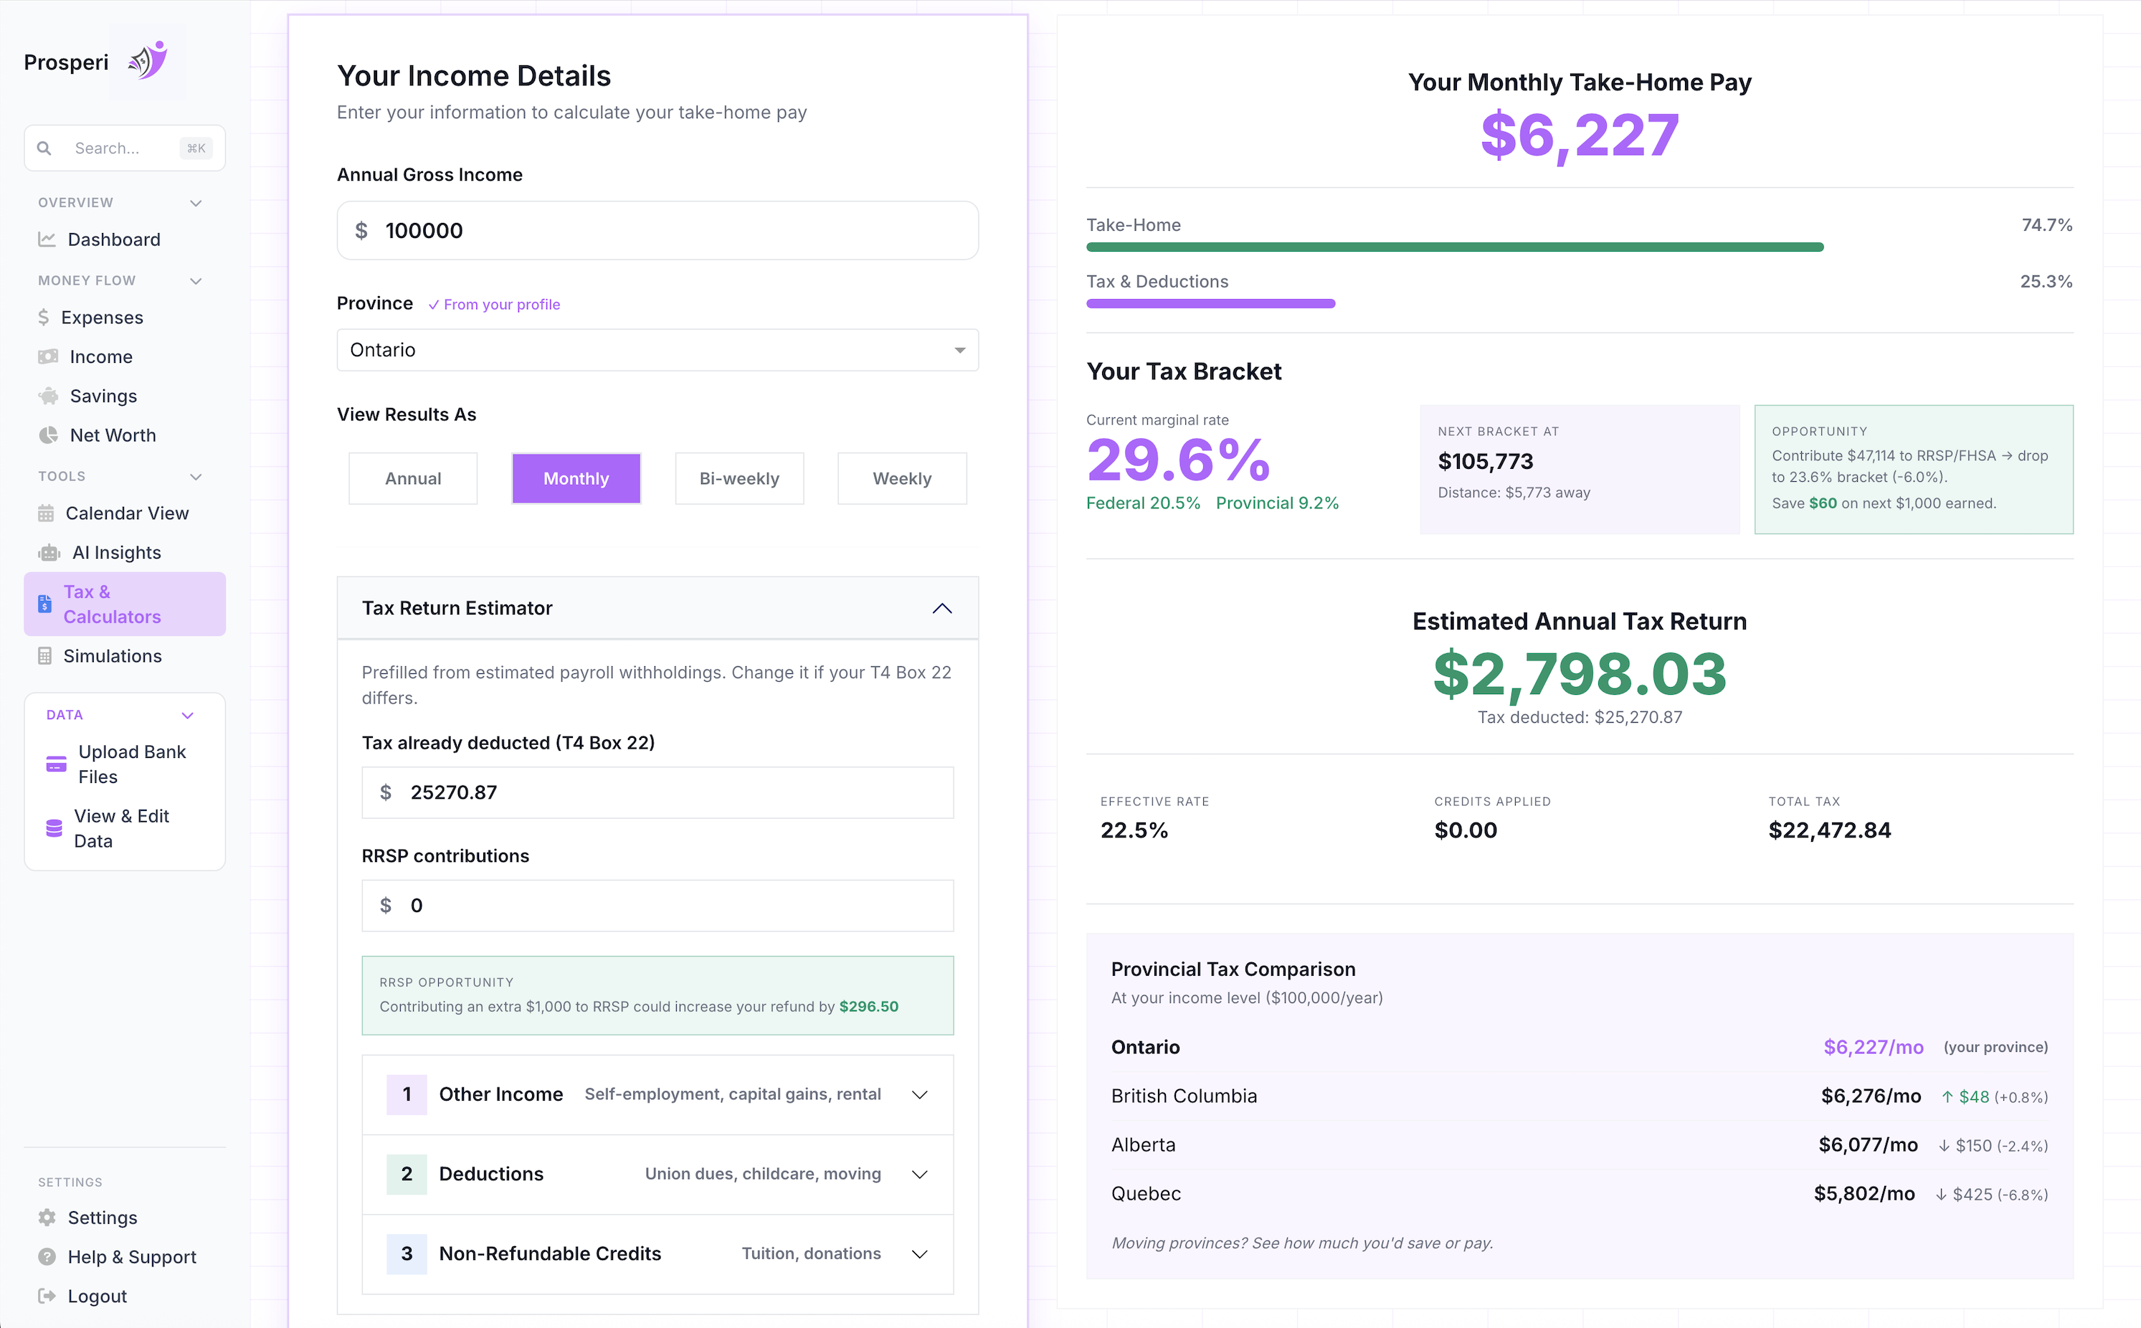Viewport: 2141px width, 1328px height.
Task: Click the Annual Gross Income field
Action: 657,230
